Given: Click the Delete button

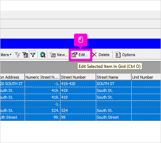Looking at the screenshot, I should click(x=101, y=55).
